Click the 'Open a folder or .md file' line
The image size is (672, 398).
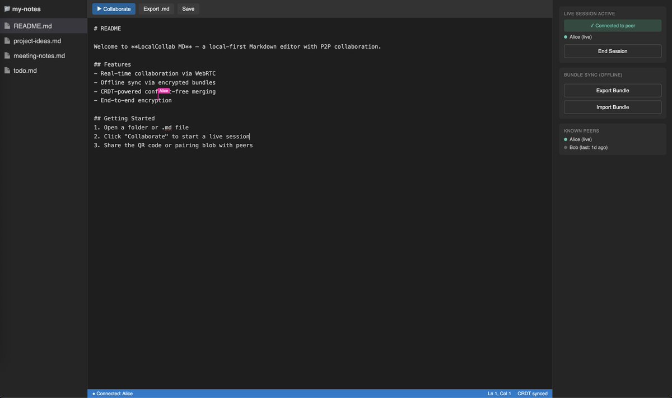pyautogui.click(x=141, y=127)
